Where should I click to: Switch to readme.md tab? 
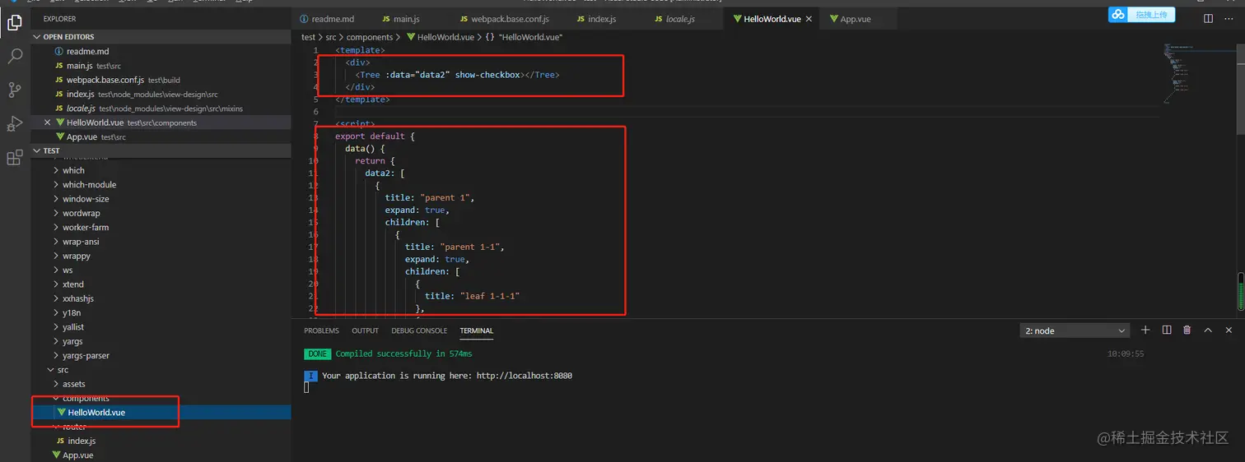[x=331, y=19]
